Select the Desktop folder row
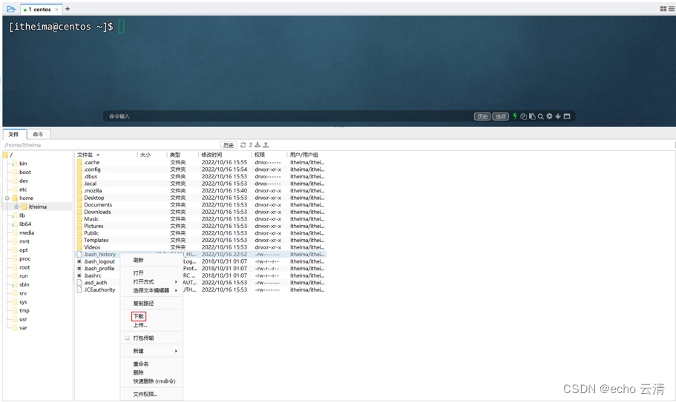This screenshot has height=402, width=676. click(x=201, y=198)
